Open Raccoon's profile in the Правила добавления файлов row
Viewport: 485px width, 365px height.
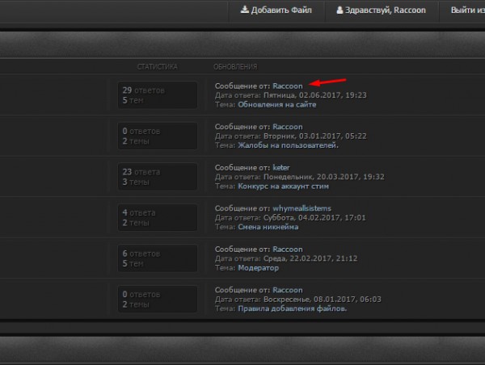click(287, 290)
